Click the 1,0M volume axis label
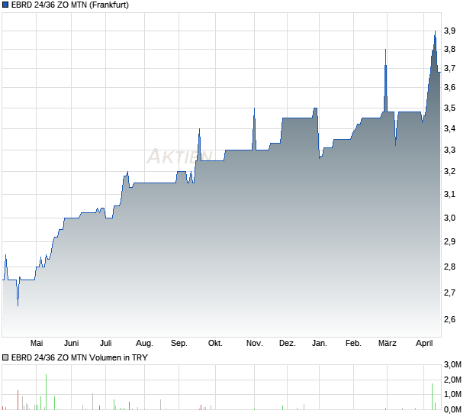 [x=452, y=394]
